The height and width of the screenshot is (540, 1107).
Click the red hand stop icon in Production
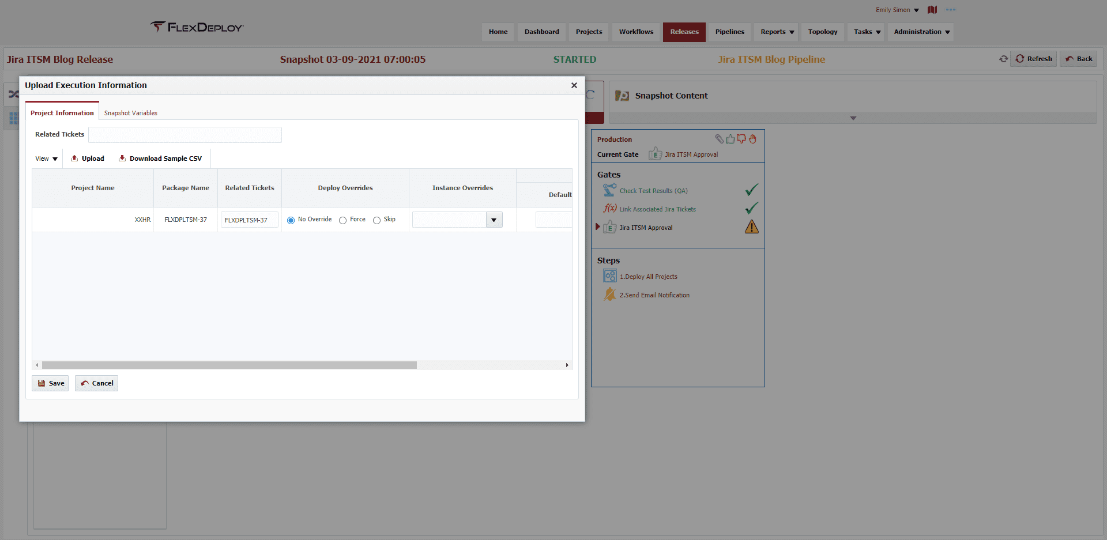pos(752,139)
